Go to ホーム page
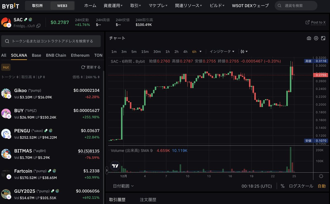Viewport: 330px width, 204px height. coord(90,5)
